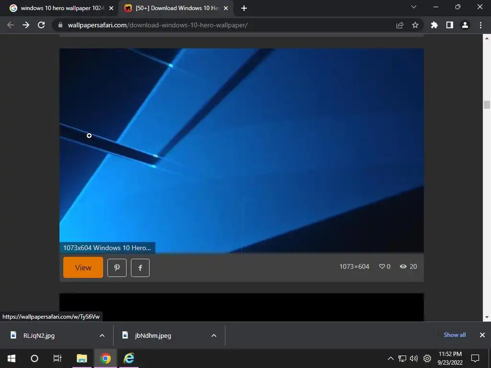Share the wallpaper on Facebook
Image resolution: width=491 pixels, height=368 pixels.
pos(140,268)
